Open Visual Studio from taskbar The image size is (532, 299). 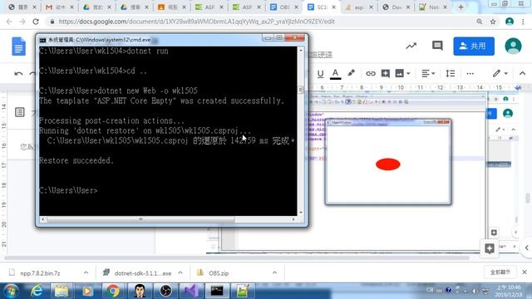click(191, 291)
